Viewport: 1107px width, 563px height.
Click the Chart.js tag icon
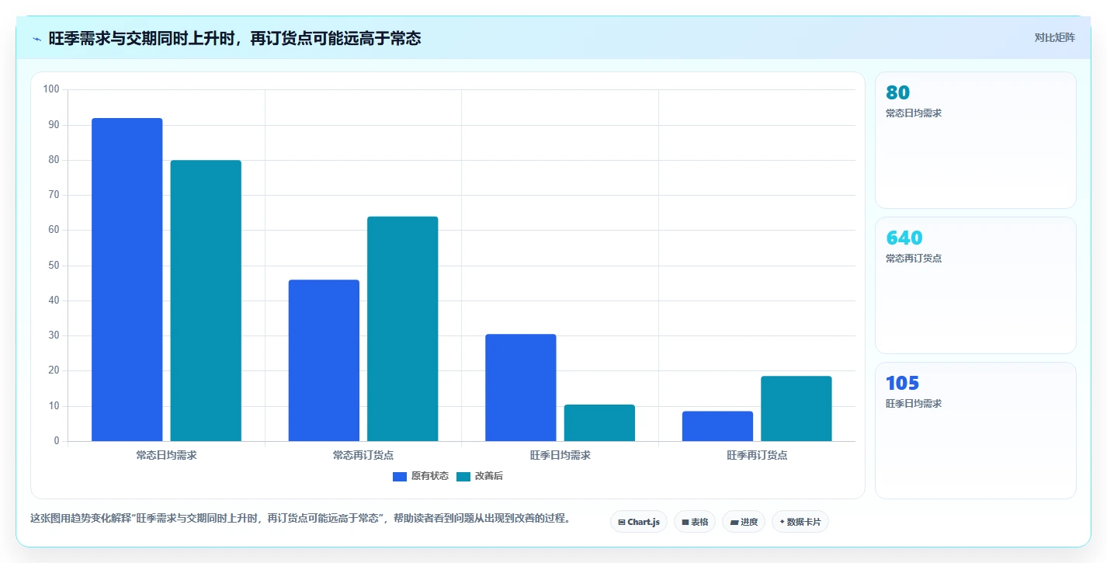point(622,523)
